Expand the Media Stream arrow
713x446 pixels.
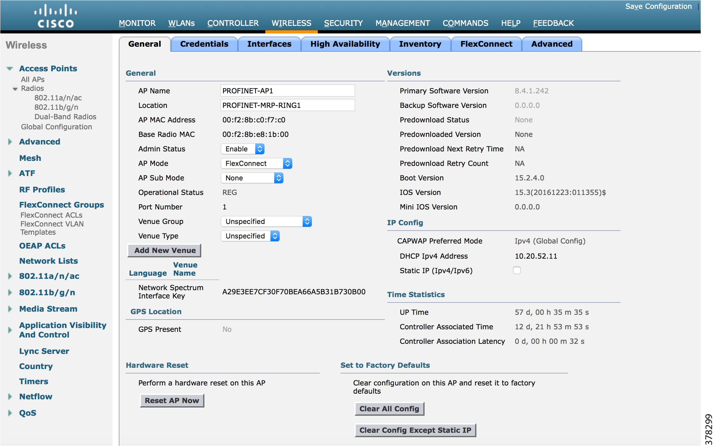[x=10, y=309]
